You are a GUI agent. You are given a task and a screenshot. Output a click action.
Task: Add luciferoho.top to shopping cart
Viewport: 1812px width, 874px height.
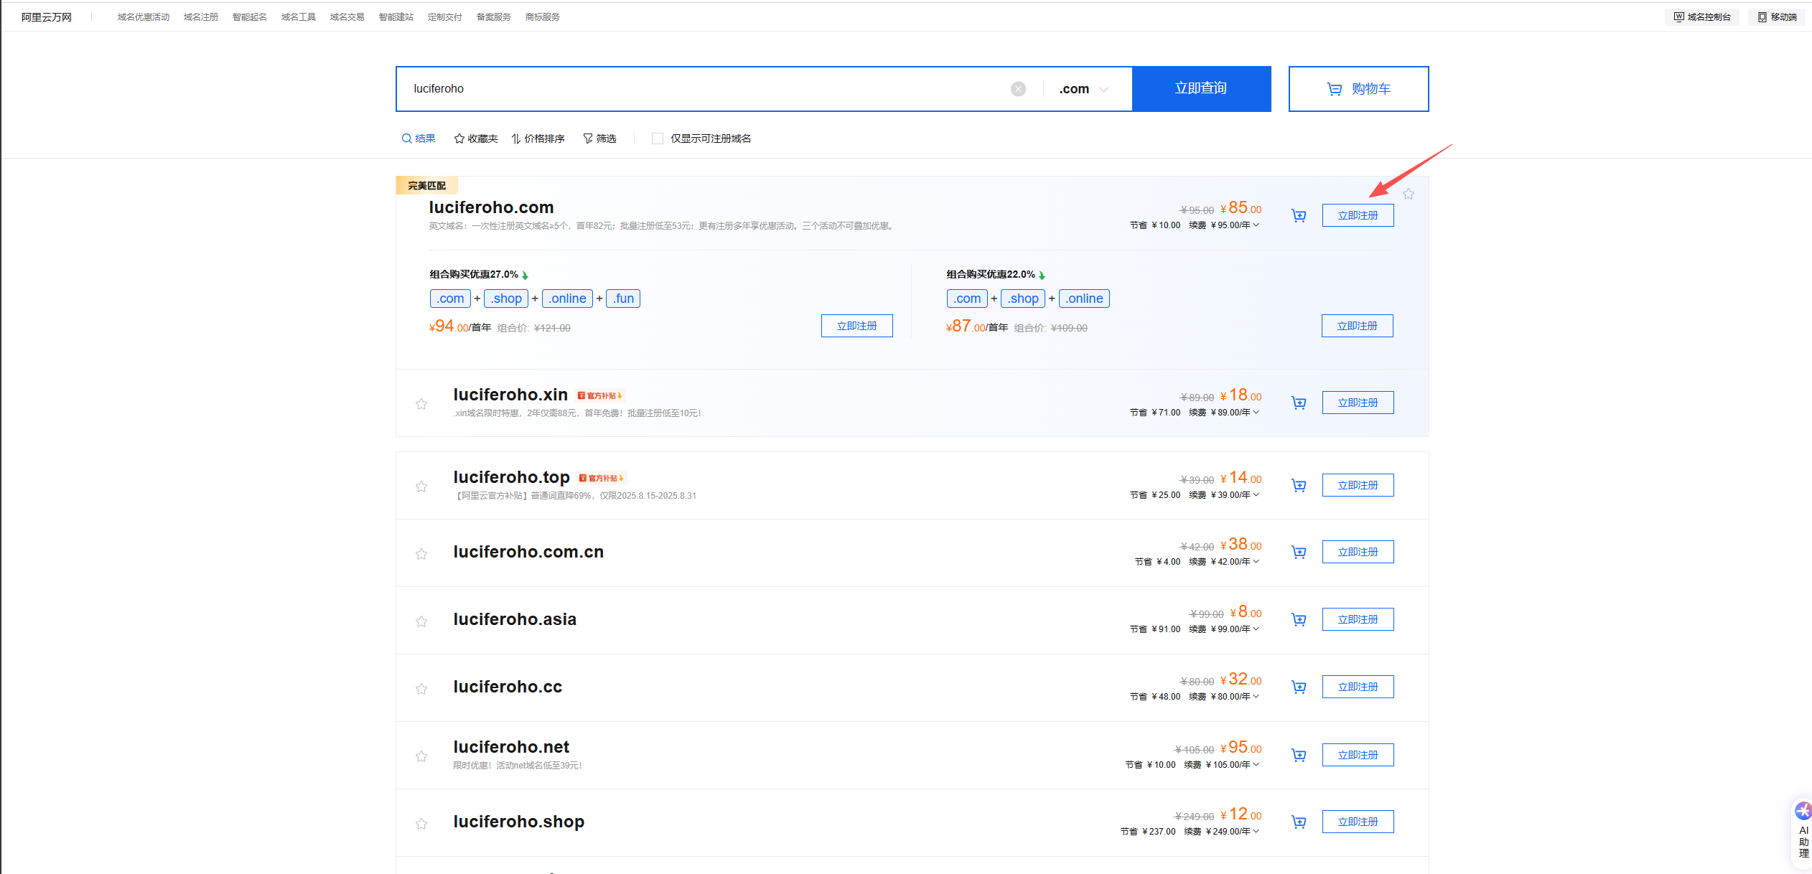coord(1299,485)
